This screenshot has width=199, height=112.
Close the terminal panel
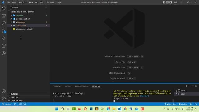196,86
